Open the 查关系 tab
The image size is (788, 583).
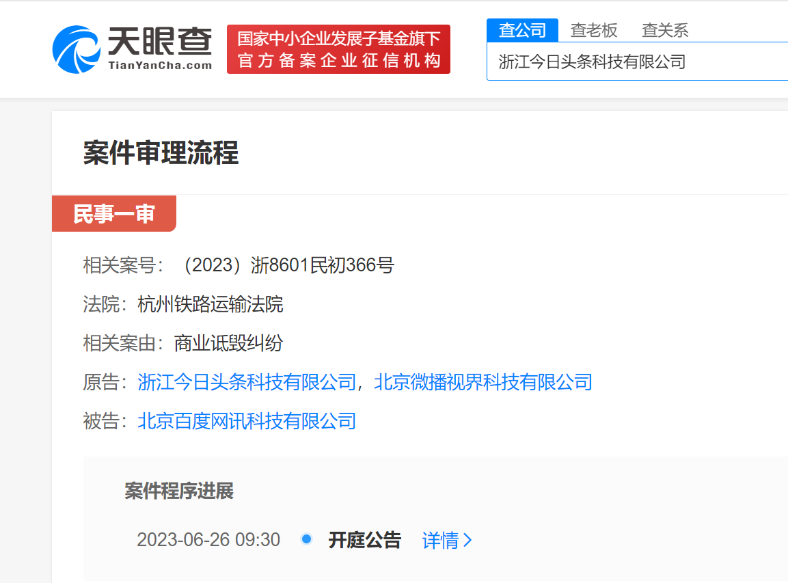pyautogui.click(x=664, y=30)
